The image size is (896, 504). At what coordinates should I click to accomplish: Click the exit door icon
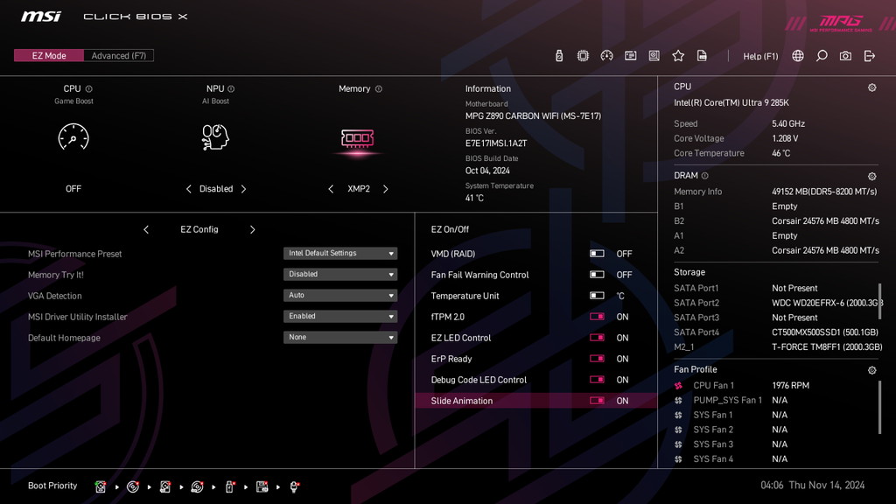tap(869, 55)
